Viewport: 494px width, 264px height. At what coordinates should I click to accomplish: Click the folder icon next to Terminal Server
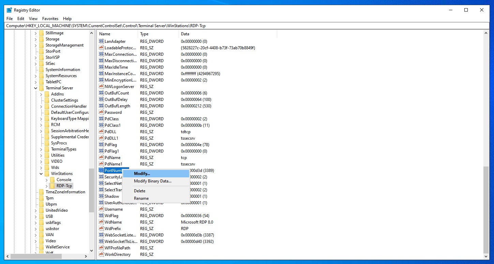[x=41, y=88]
